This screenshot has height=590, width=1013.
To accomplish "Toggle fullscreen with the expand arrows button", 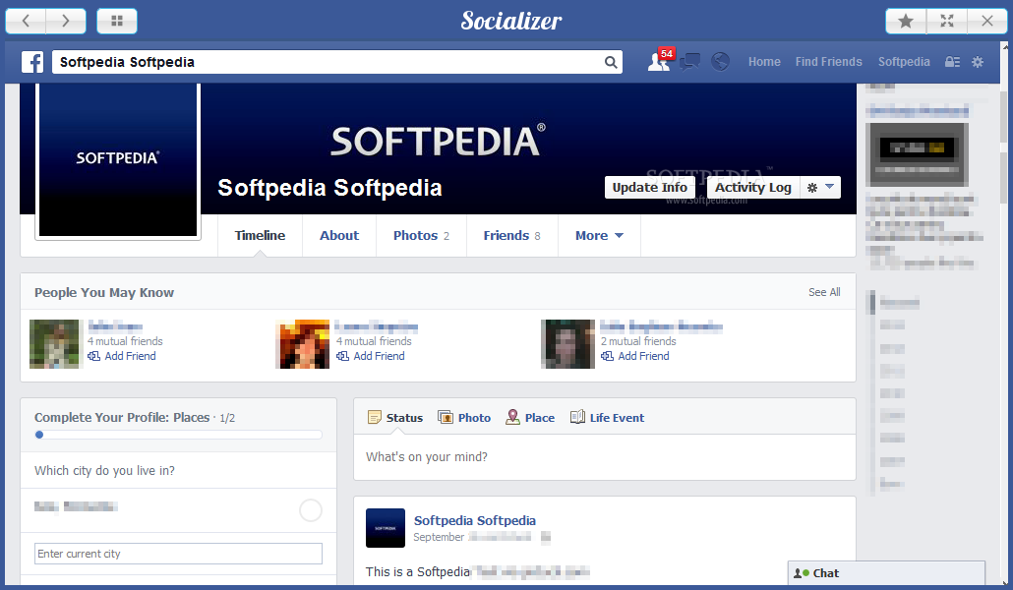I will (x=946, y=21).
